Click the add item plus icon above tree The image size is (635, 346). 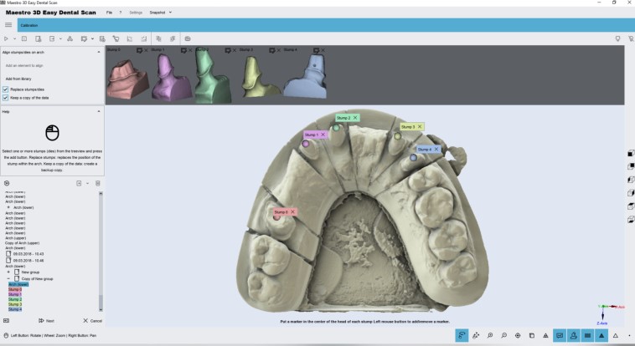(x=79, y=184)
